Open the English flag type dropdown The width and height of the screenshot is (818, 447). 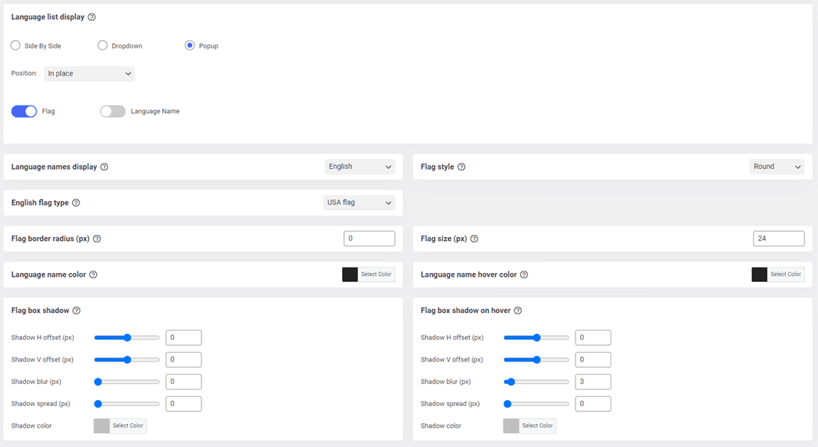coord(358,202)
